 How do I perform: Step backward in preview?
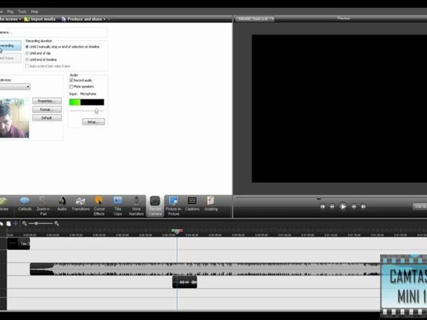click(332, 207)
